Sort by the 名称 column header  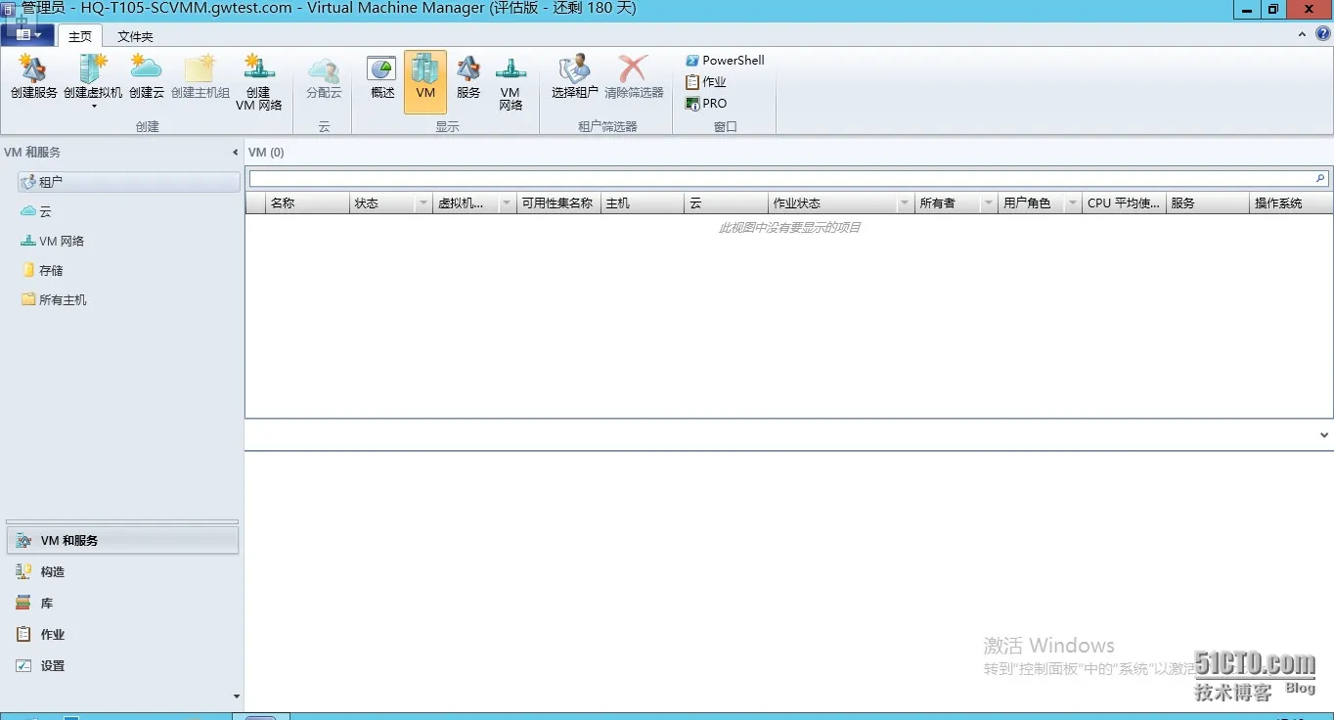[x=307, y=203]
